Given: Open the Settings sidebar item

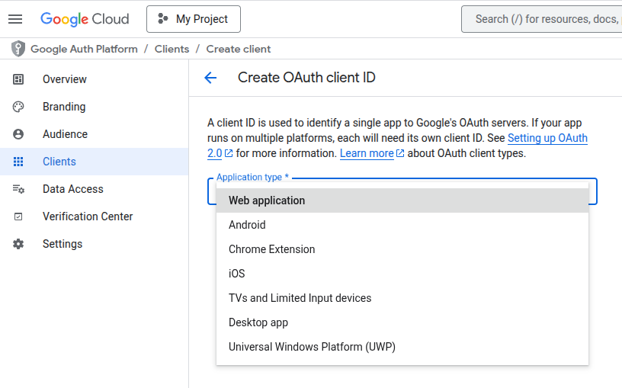Looking at the screenshot, I should [x=94, y=244].
